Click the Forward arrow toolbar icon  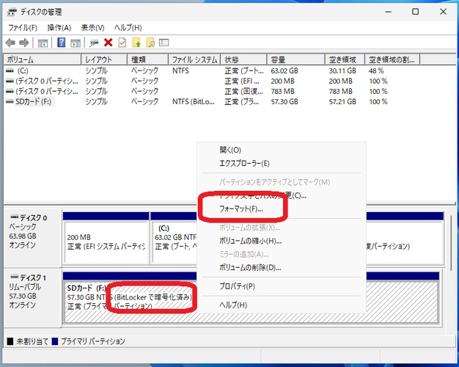pyautogui.click(x=24, y=43)
